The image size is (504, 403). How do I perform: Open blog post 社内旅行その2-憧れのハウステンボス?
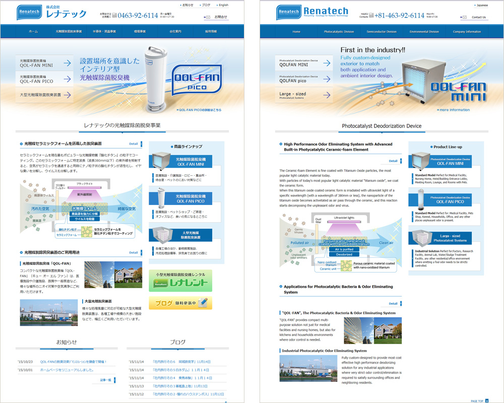point(188,394)
